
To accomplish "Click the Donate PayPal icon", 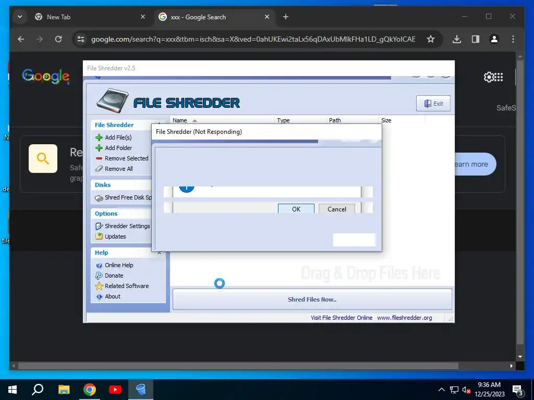I will click(99, 276).
